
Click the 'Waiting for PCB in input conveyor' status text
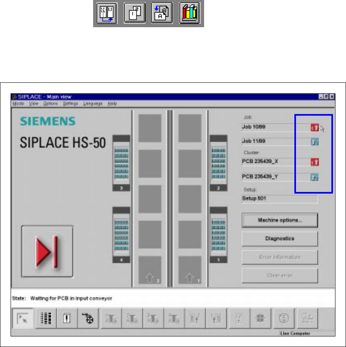point(72,299)
